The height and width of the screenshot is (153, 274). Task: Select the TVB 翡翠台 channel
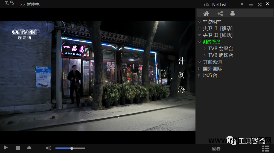point(221,48)
